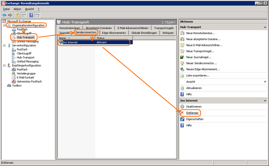Collapse the Serverkonfiguration tree node
The width and height of the screenshot is (269, 166).
point(4,45)
